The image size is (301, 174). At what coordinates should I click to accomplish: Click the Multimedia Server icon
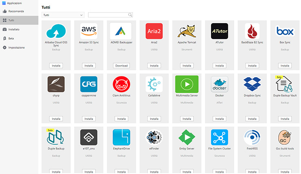(x=186, y=84)
